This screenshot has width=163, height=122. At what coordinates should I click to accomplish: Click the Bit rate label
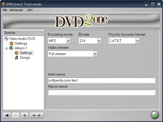coord(84,34)
